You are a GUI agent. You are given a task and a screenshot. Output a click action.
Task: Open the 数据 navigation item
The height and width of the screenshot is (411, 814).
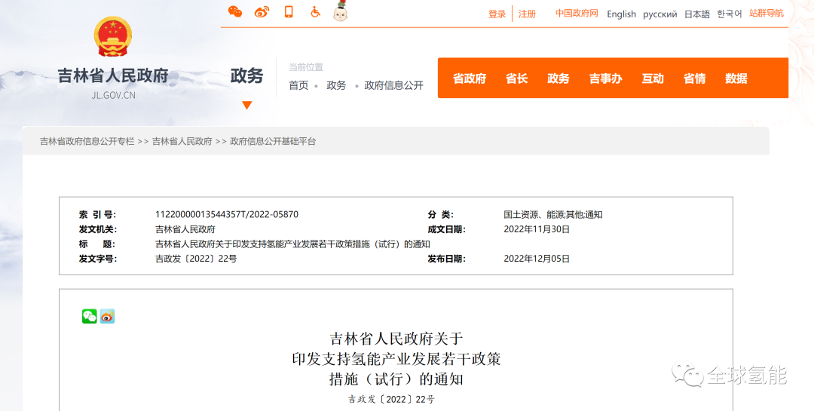736,78
